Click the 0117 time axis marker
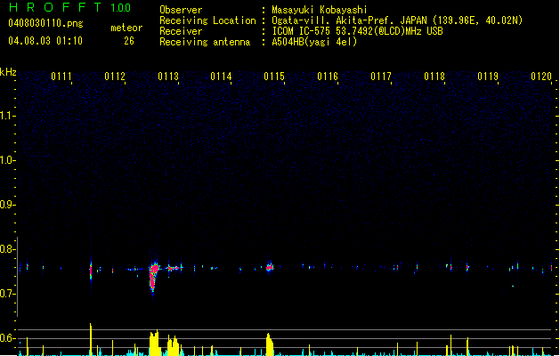Screen dimensions: 560x356 pyautogui.click(x=381, y=77)
